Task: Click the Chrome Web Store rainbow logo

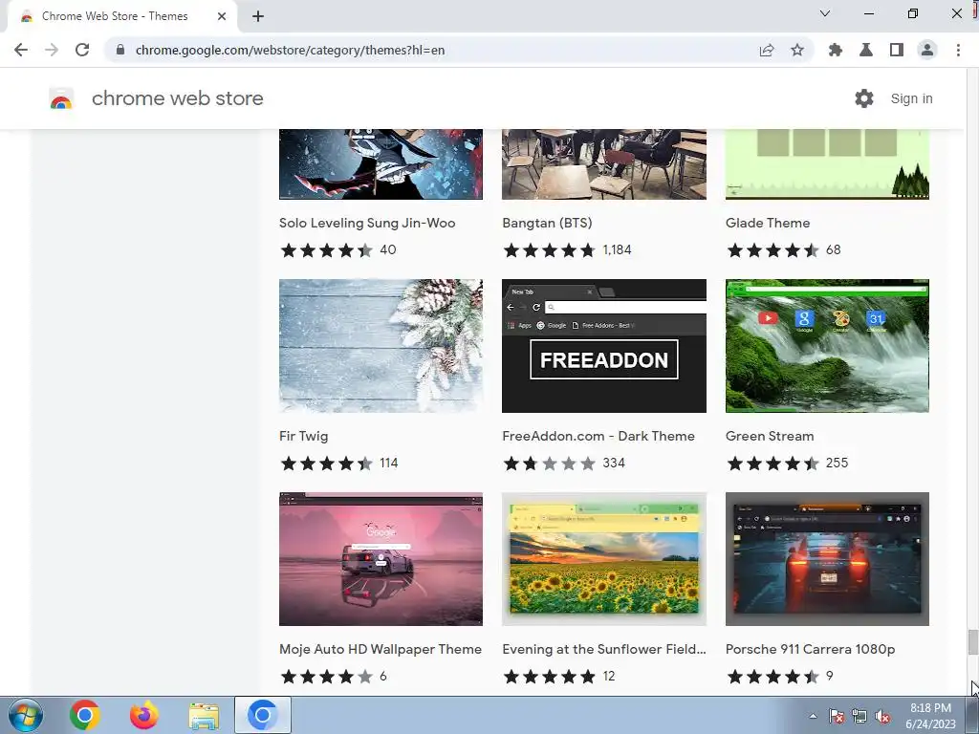Action: tap(61, 98)
